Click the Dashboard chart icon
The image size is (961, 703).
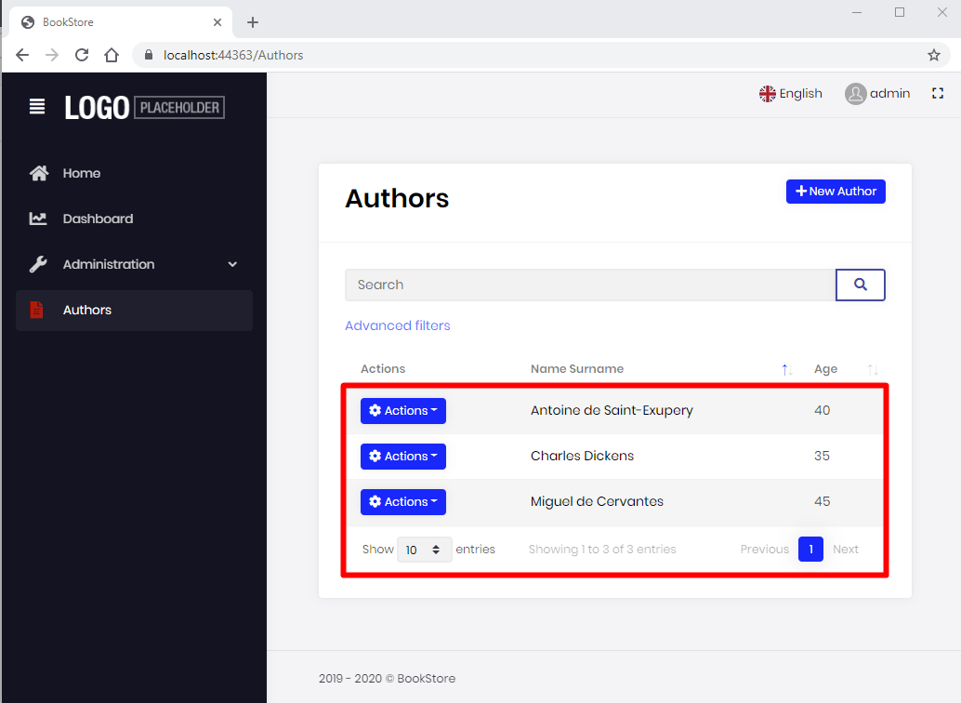(38, 219)
